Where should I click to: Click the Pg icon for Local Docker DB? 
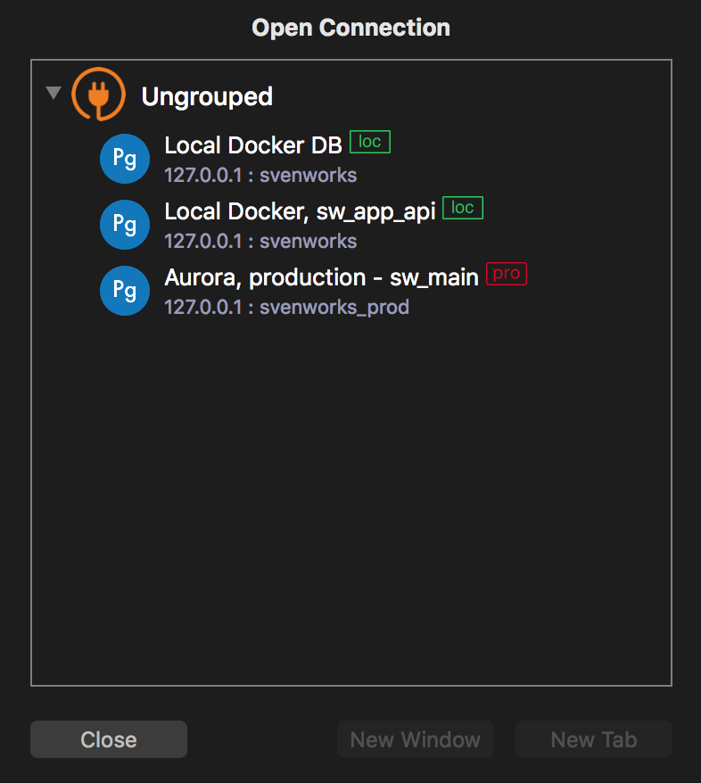coord(124,158)
